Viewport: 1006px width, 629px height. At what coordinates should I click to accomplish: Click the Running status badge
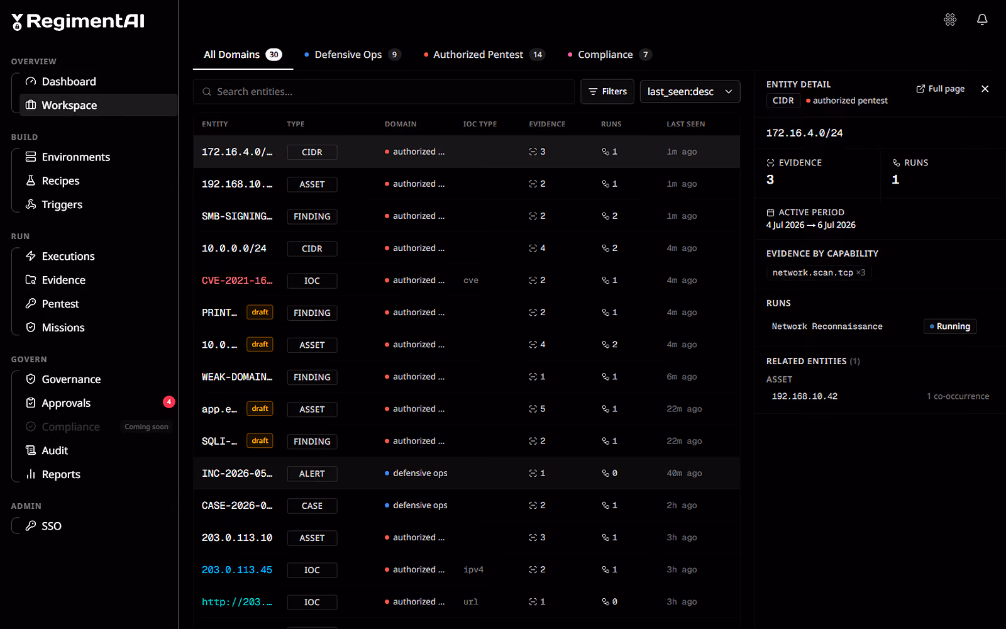tap(949, 326)
